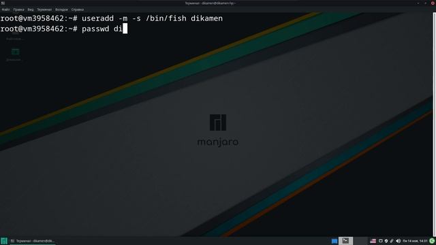
Task: Open the clock showing 14:31
Action: 415,241
